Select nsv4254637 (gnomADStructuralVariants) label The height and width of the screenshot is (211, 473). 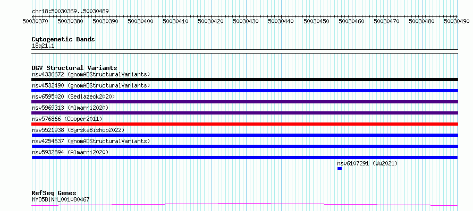click(x=91, y=141)
